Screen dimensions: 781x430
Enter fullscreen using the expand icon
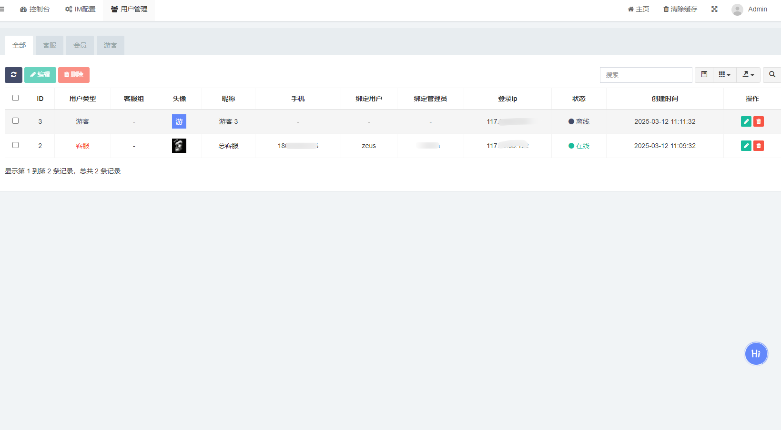click(714, 9)
